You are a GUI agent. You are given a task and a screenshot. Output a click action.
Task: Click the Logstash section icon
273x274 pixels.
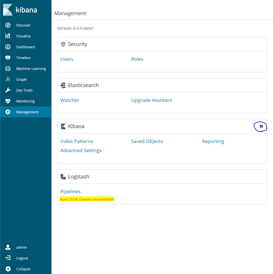pyautogui.click(x=63, y=177)
